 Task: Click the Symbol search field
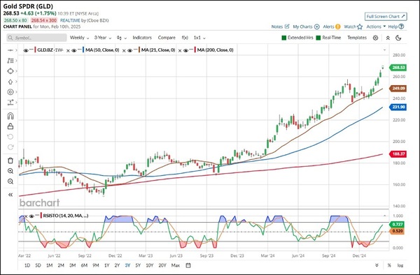click(36, 38)
